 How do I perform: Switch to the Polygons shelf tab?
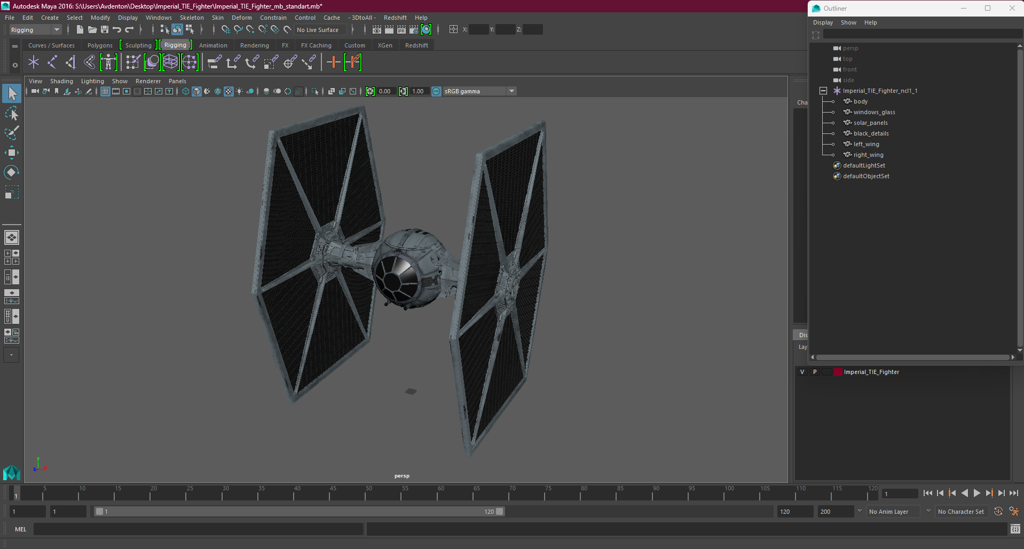click(100, 45)
